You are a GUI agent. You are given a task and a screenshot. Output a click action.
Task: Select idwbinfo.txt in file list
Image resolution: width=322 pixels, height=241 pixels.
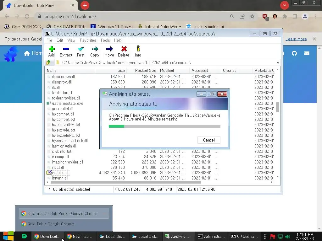click(62, 152)
